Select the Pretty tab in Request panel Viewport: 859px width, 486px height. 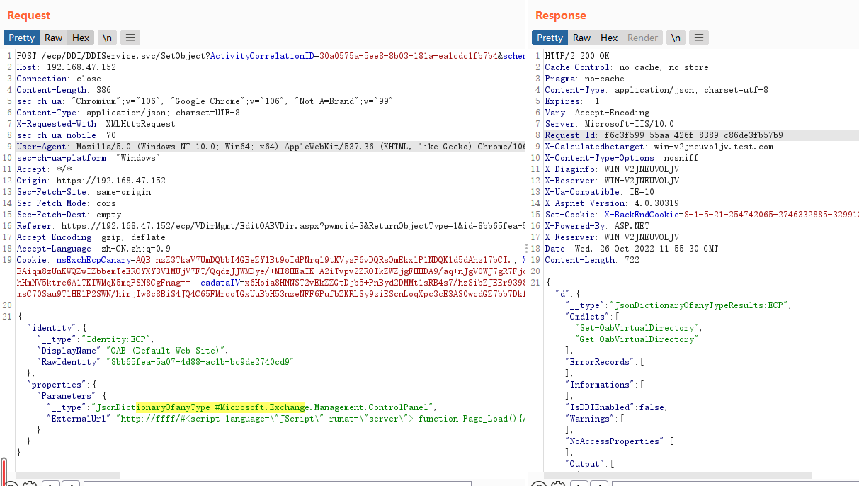[21, 38]
